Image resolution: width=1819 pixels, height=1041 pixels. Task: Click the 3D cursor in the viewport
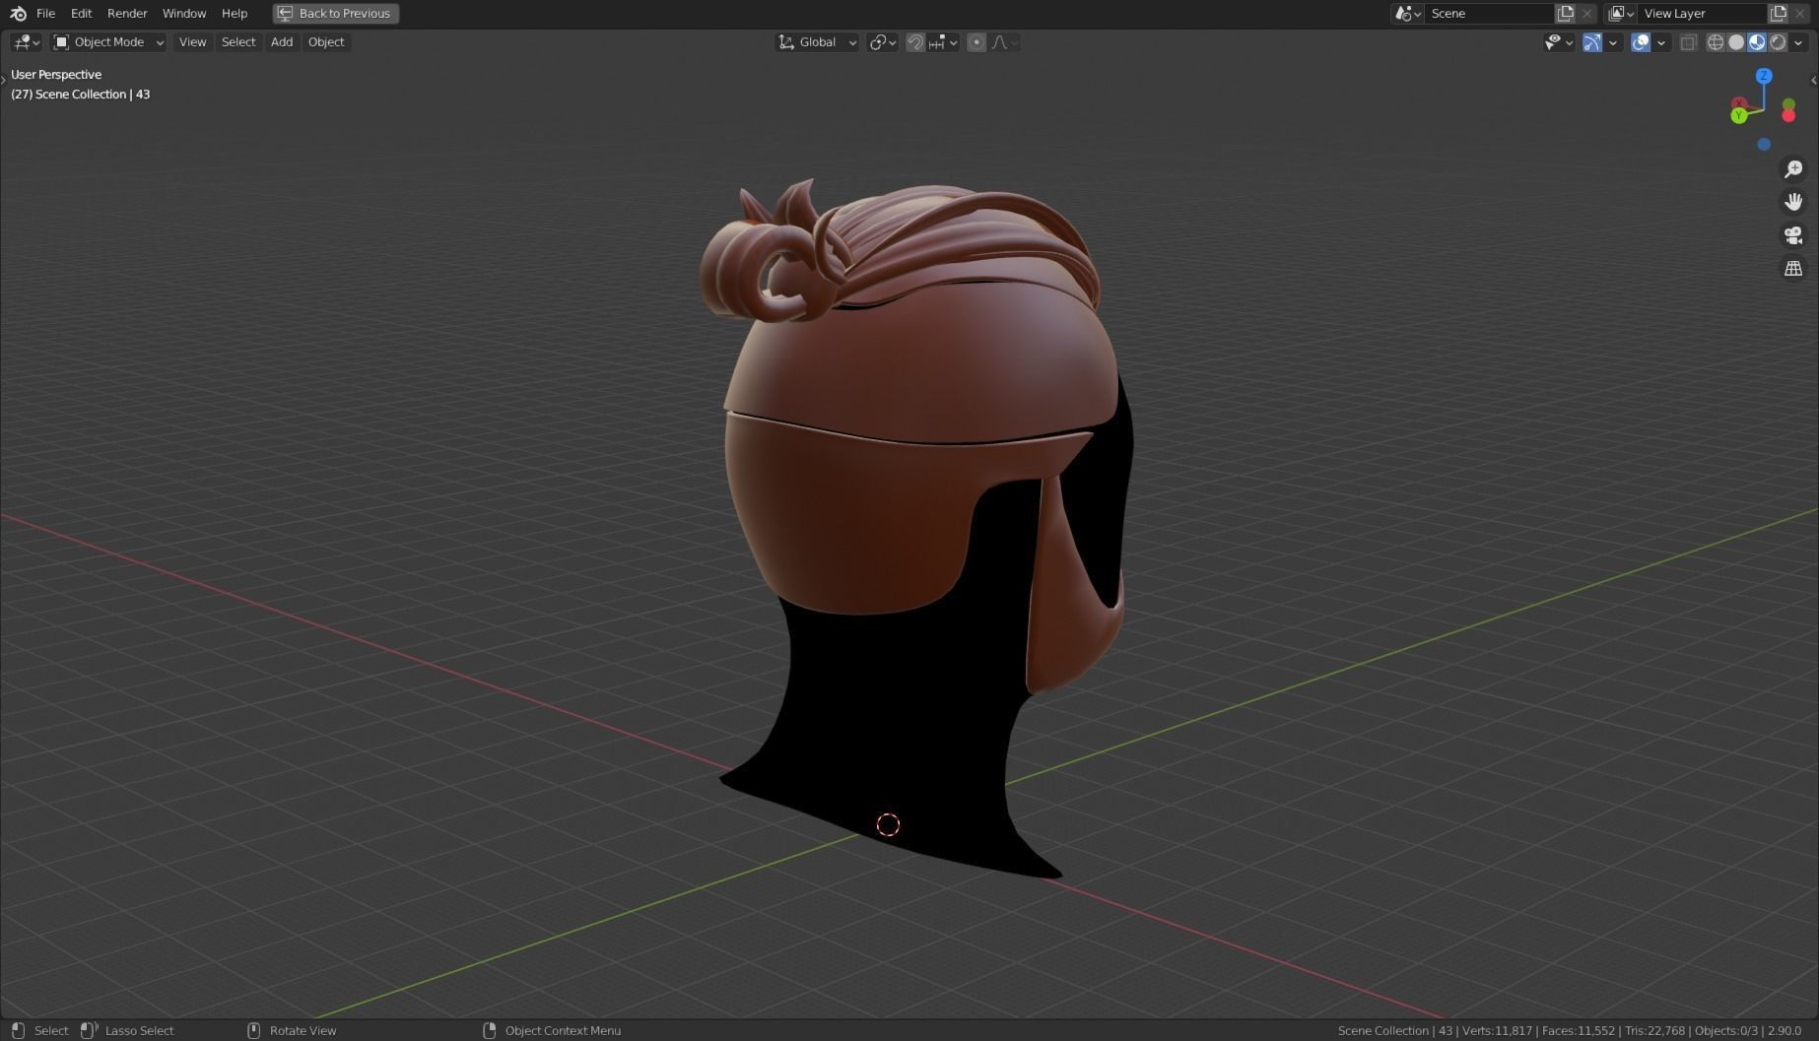pos(888,825)
